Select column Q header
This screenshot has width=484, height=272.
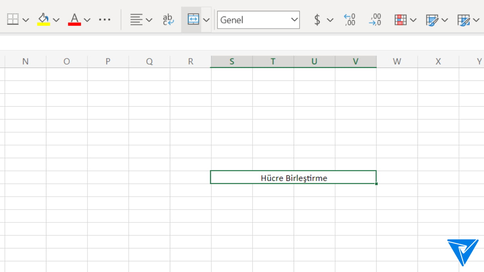150,62
